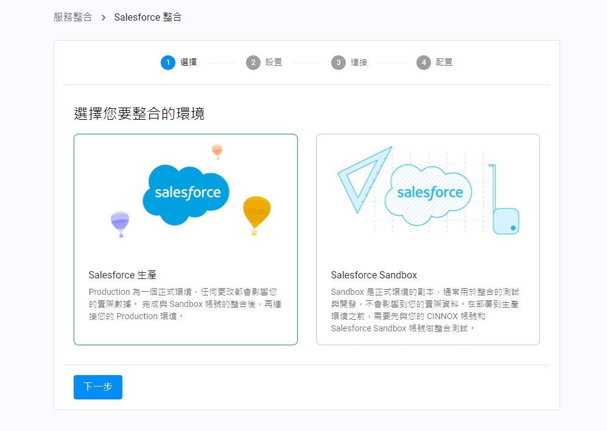Image resolution: width=607 pixels, height=431 pixels.
Task: Select step 3 circle icon
Action: point(339,62)
